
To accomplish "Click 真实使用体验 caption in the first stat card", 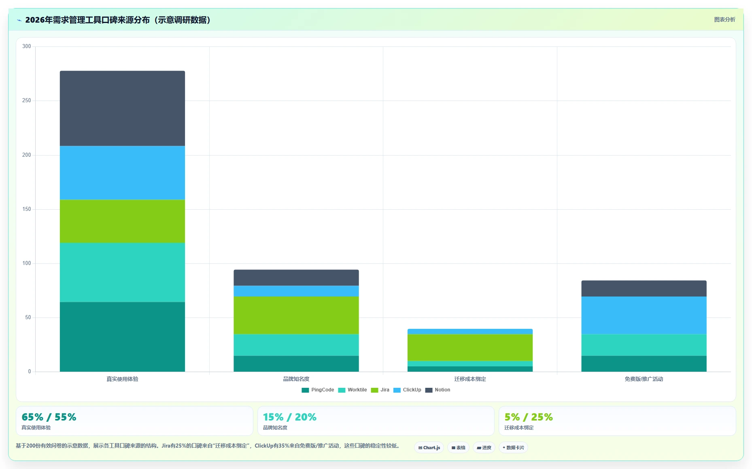I will coord(36,428).
